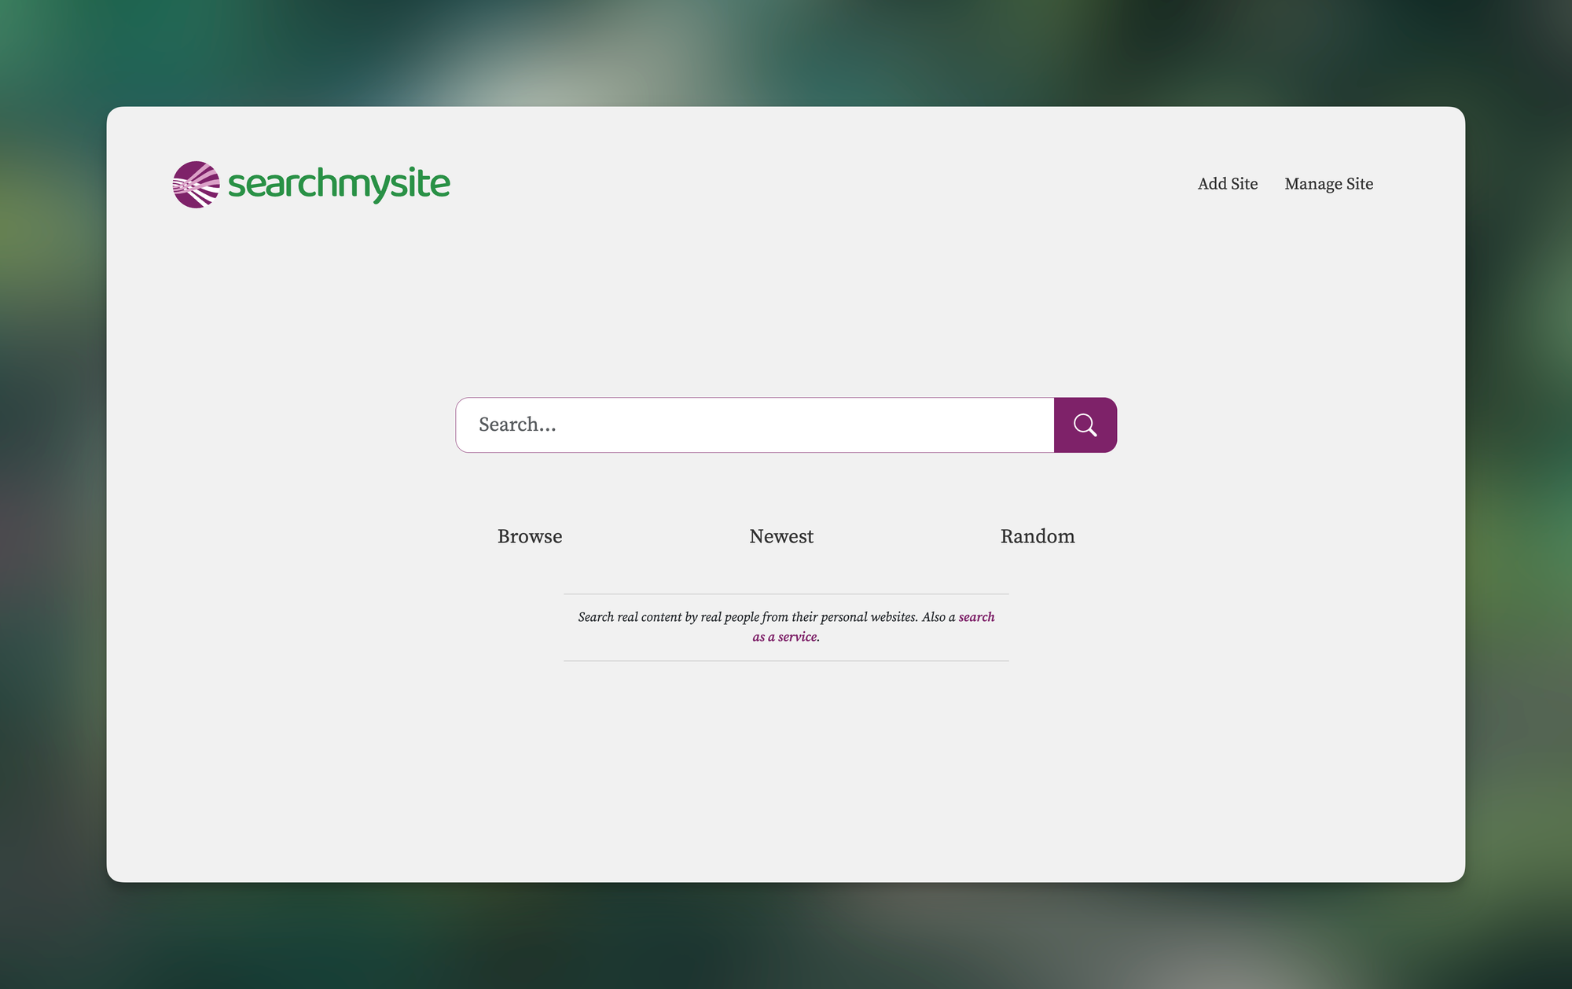
Task: Click the "Manage" word in the header
Action: (x=1313, y=184)
